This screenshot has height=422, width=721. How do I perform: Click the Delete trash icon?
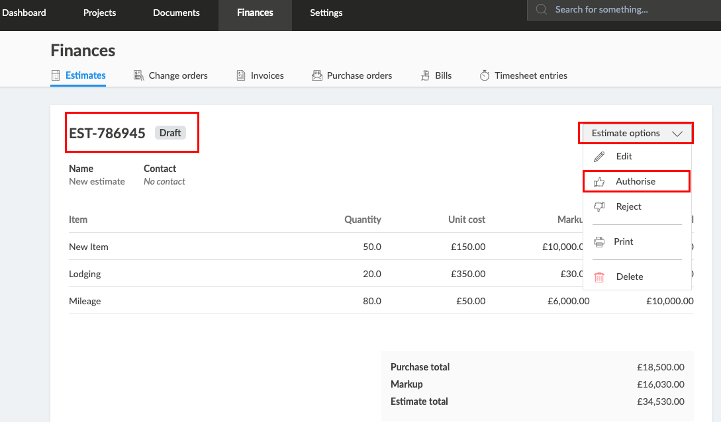tap(599, 277)
